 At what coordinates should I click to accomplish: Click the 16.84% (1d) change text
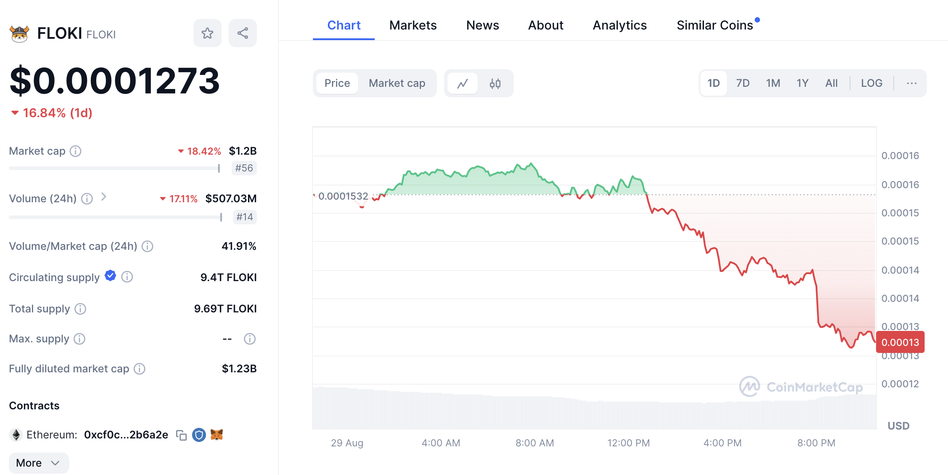coord(57,113)
